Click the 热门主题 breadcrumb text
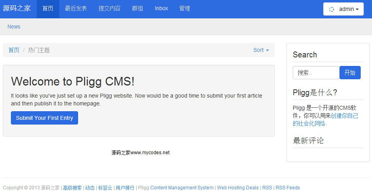The image size is (372, 194). 39,50
